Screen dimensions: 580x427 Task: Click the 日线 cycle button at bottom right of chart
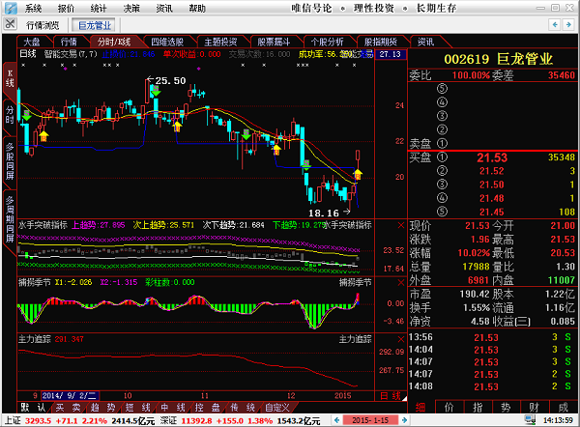[x=391, y=396]
